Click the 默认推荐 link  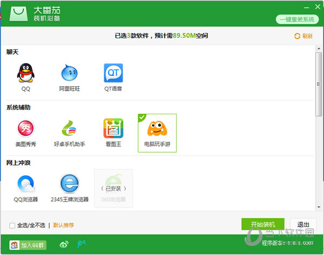[x=63, y=225]
